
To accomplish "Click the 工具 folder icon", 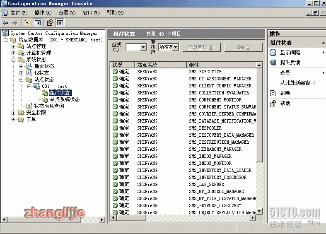I will point(21,119).
